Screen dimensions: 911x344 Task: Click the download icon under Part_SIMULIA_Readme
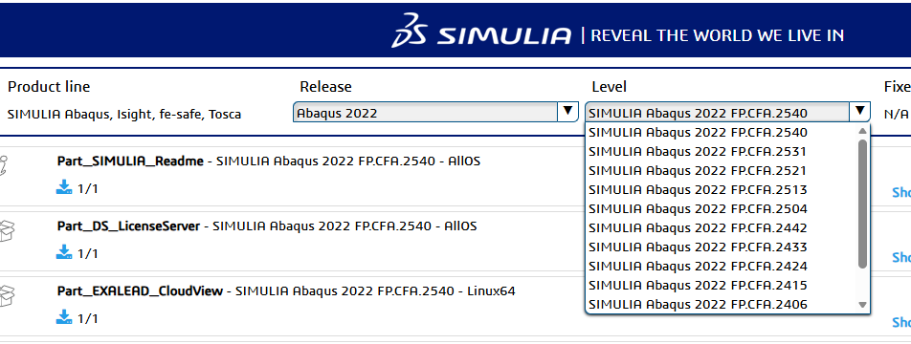tap(64, 187)
